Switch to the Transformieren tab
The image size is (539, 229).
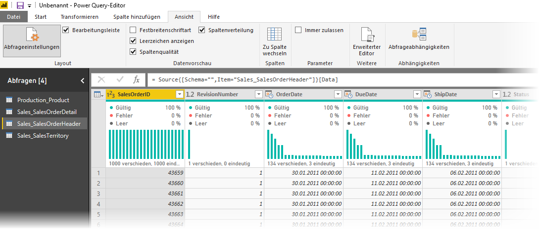(x=80, y=17)
